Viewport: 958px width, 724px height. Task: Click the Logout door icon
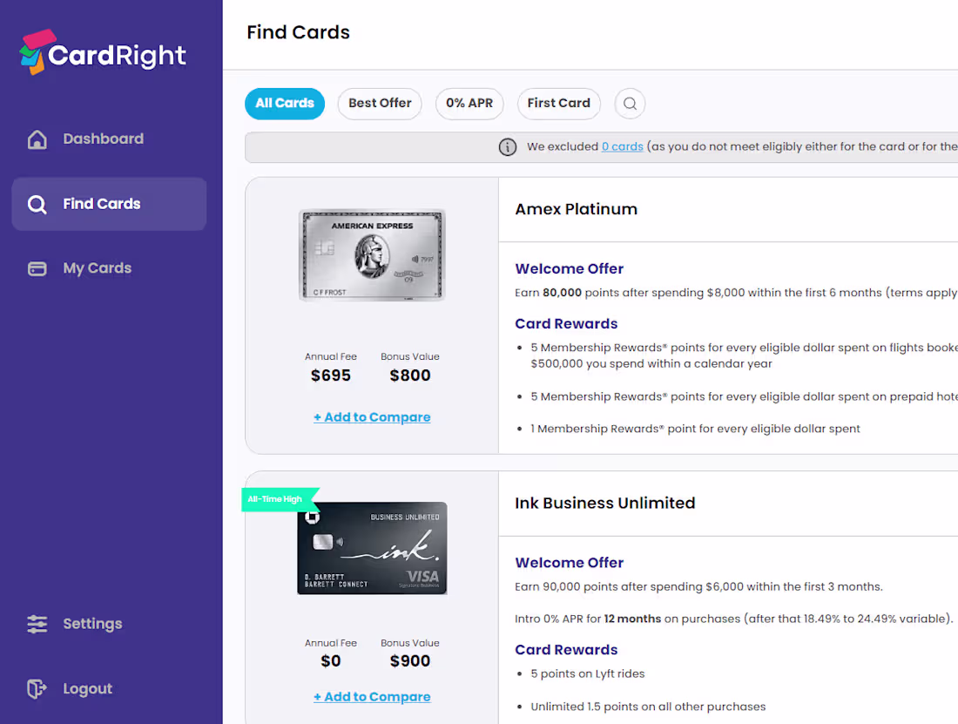click(37, 688)
